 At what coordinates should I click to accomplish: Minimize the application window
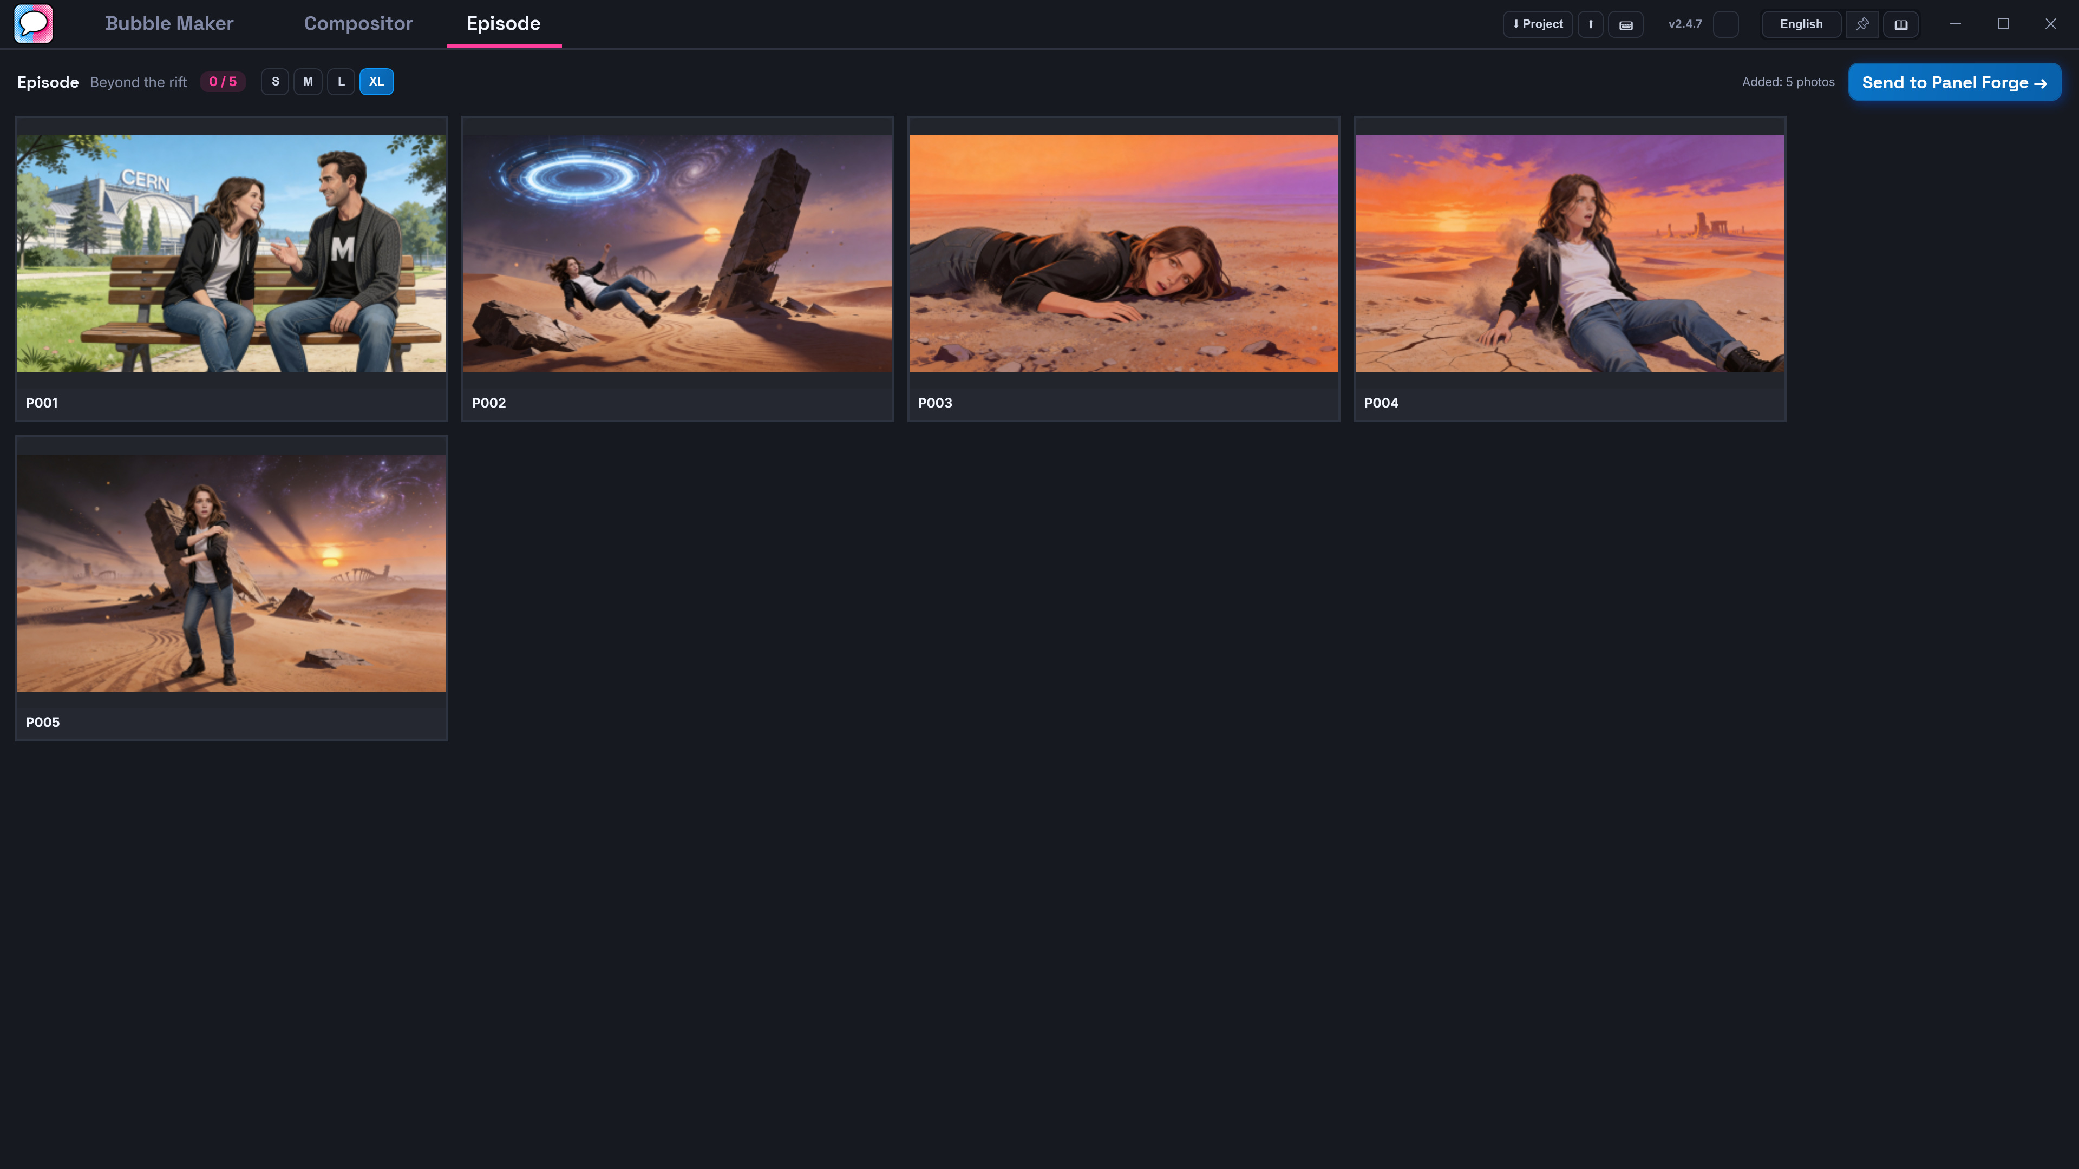click(x=1956, y=24)
